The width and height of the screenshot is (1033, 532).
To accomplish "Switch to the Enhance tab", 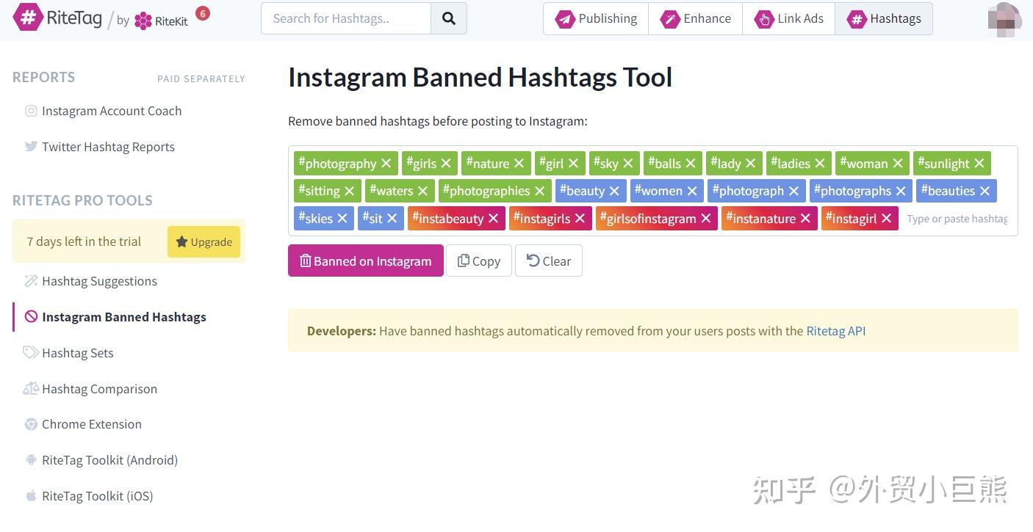I will coord(695,19).
